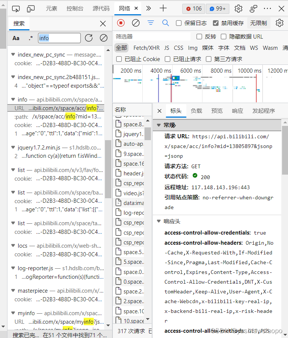288x338 pixels.
Task: Select the auto-ap request row
Action: pos(129,144)
